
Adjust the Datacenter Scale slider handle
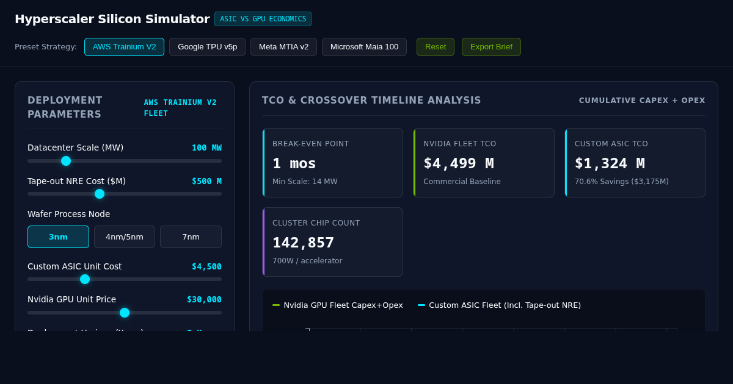[66, 161]
